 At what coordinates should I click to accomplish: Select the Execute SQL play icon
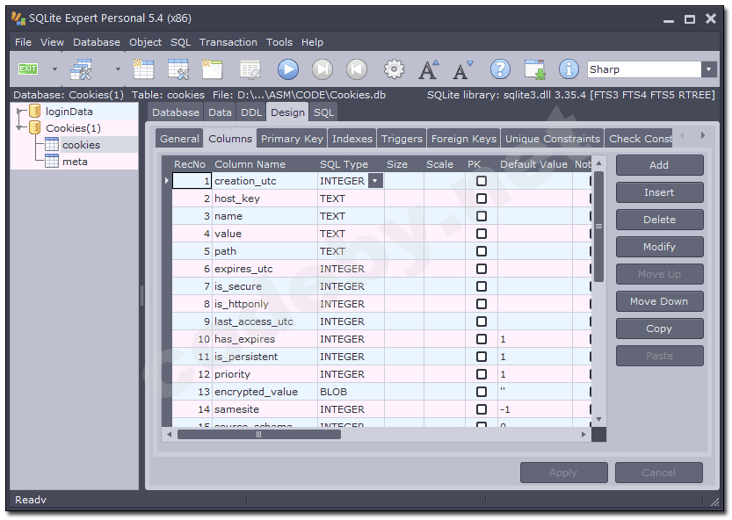pos(288,69)
